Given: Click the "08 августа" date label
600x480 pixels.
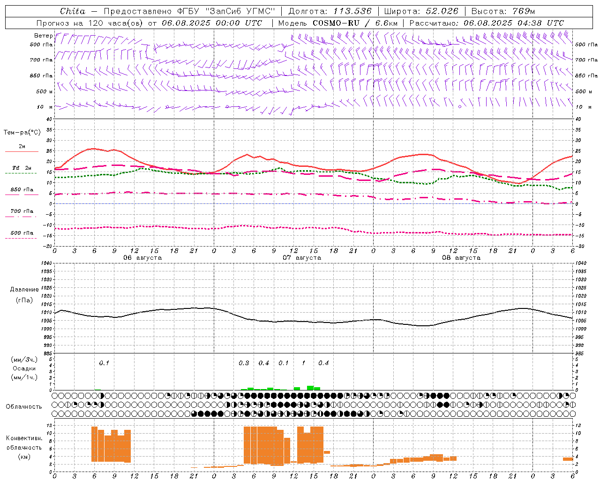Looking at the screenshot, I should [461, 258].
